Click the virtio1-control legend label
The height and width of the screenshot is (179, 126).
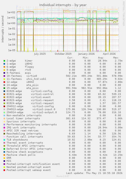pyautogui.click(x=42, y=94)
